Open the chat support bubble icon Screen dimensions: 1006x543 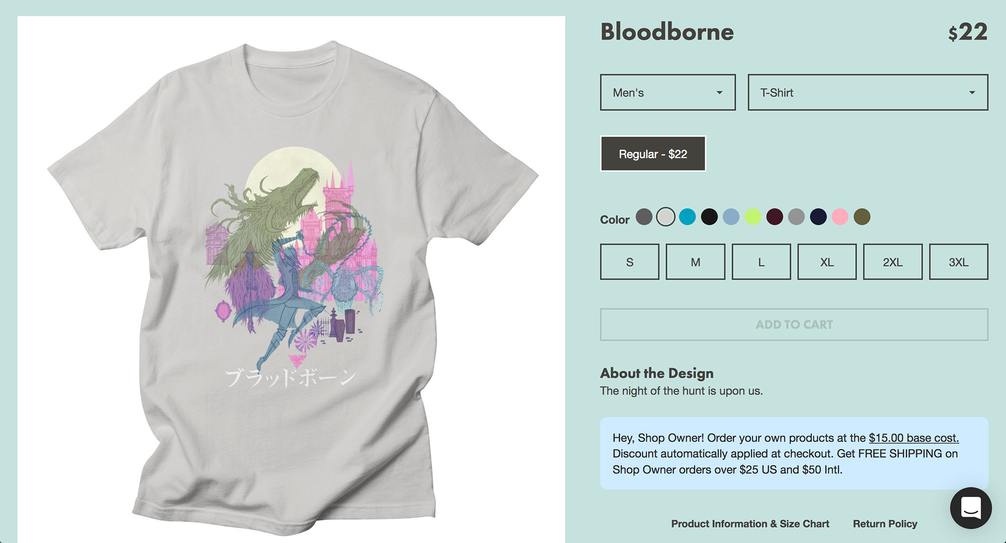click(970, 508)
